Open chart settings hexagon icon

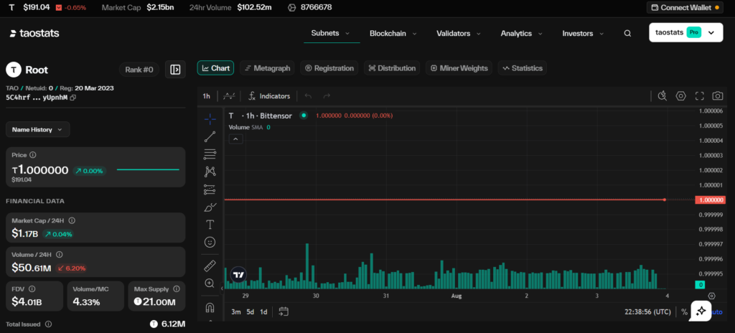pos(680,96)
